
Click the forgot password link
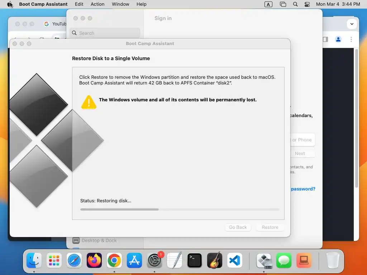click(x=303, y=189)
